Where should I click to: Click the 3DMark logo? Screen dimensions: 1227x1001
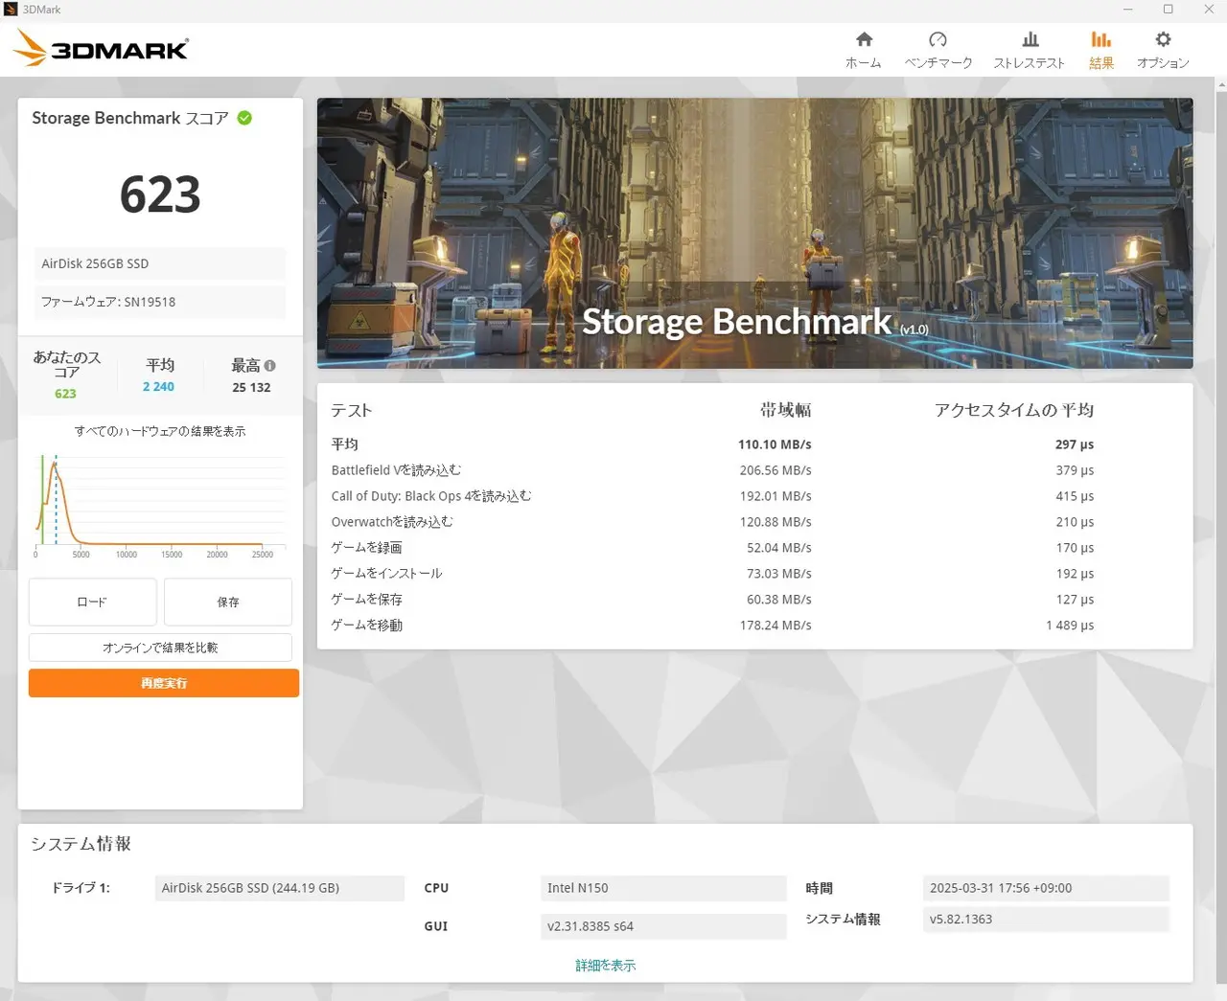(102, 48)
